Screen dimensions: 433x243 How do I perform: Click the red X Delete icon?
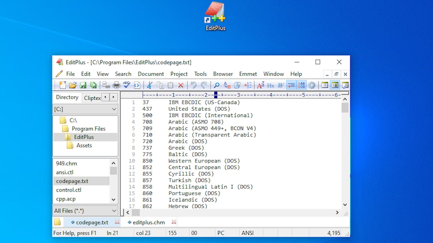coord(181,85)
